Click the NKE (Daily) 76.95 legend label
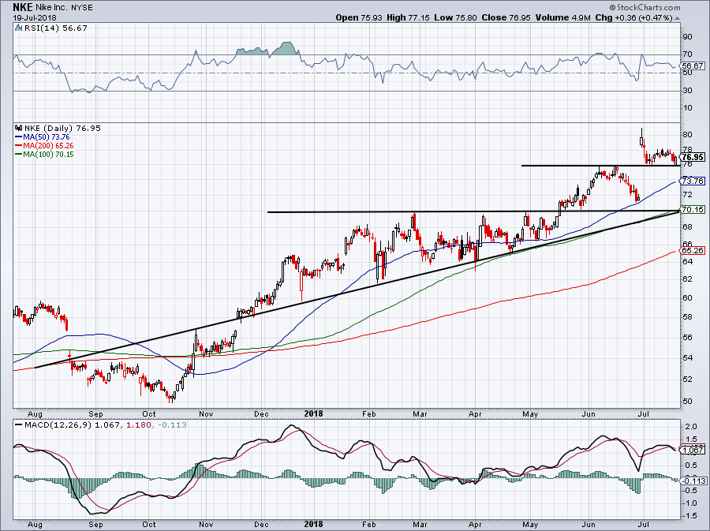This screenshot has height=531, width=710. click(62, 128)
